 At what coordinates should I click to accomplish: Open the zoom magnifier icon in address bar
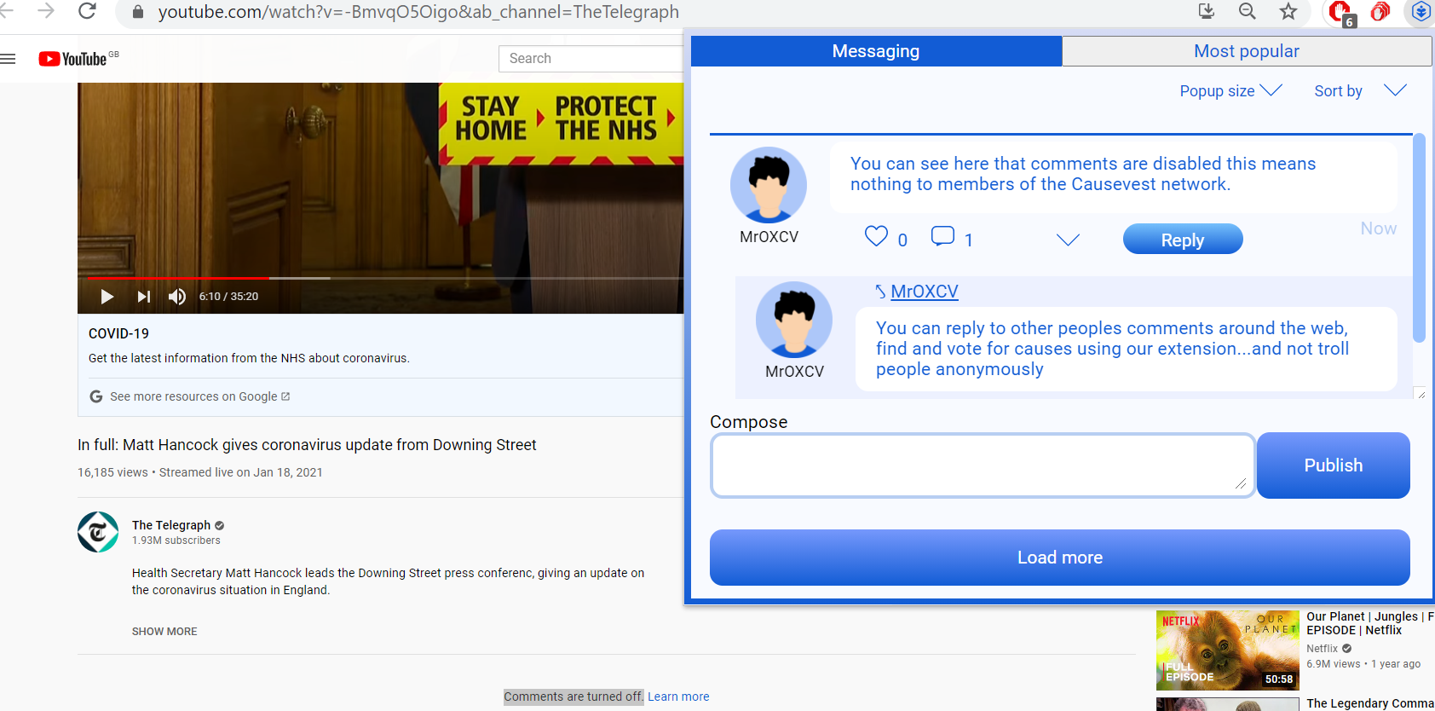click(x=1248, y=11)
